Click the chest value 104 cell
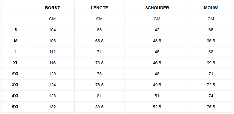234x114 pixels. click(x=52, y=30)
